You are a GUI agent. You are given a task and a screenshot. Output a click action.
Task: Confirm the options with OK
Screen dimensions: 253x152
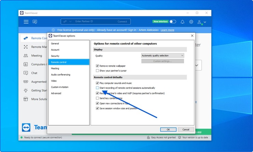pos(168,129)
